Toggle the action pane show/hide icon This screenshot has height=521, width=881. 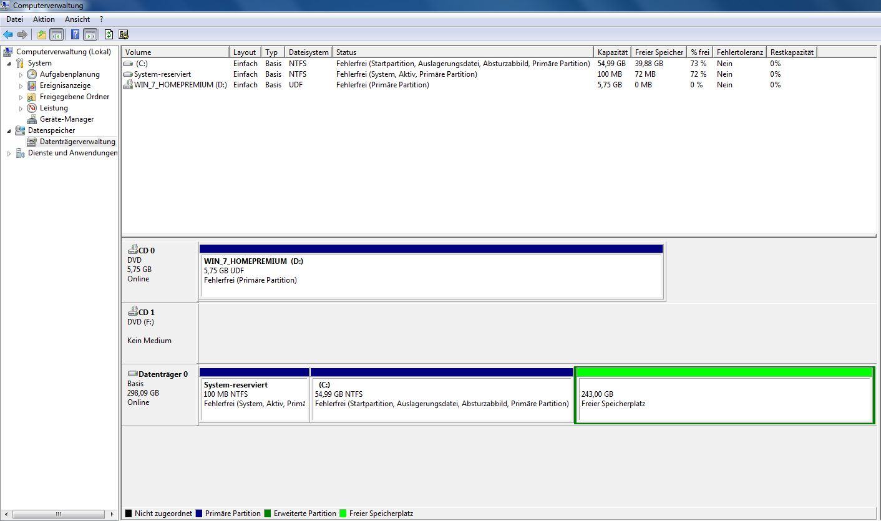[90, 34]
